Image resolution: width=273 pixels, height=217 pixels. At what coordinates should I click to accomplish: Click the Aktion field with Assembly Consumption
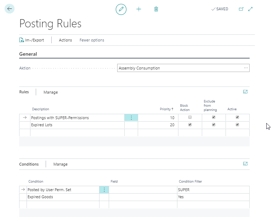click(183, 68)
